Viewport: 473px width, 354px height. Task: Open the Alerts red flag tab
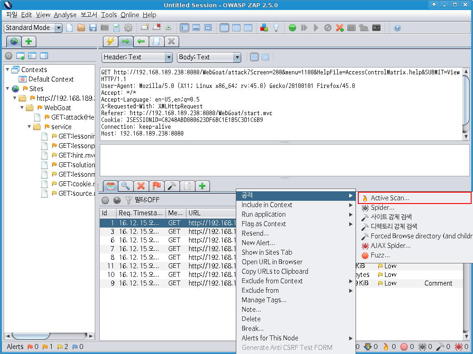pos(156,186)
